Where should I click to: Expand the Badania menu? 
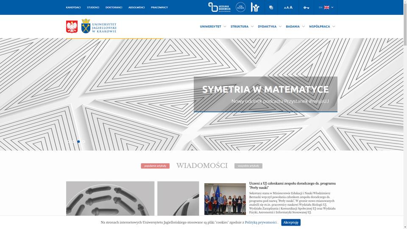(295, 26)
